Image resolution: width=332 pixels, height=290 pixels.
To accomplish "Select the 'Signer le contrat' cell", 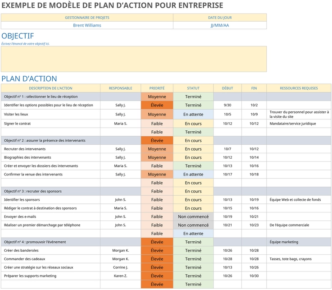I will pyautogui.click(x=50, y=124).
